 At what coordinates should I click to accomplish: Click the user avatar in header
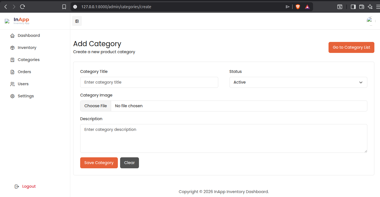tap(371, 21)
